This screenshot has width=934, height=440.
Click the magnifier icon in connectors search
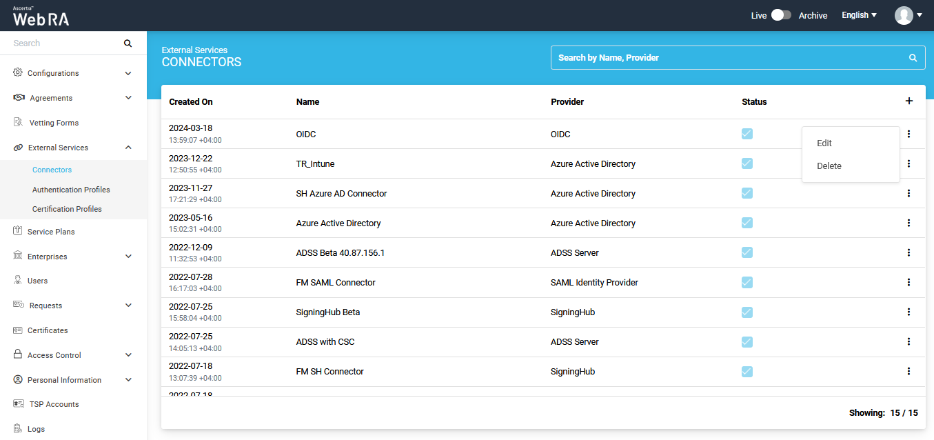[x=913, y=58]
